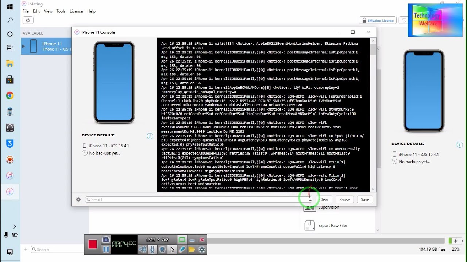Image resolution: width=467 pixels, height=262 pixels.
Task: Click the "104.19 GB free" storage text
Action: [432, 250]
